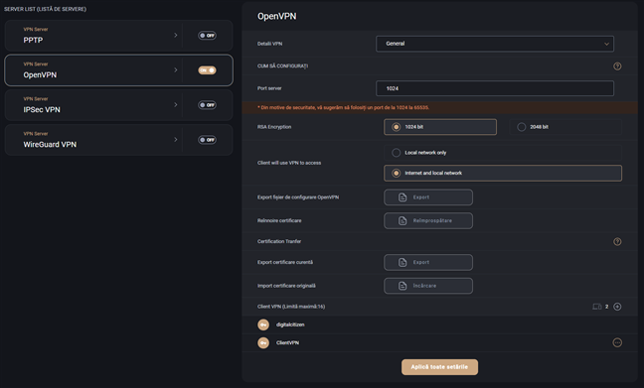
Task: Click file icon in Reîmprospătare button
Action: [402, 220]
